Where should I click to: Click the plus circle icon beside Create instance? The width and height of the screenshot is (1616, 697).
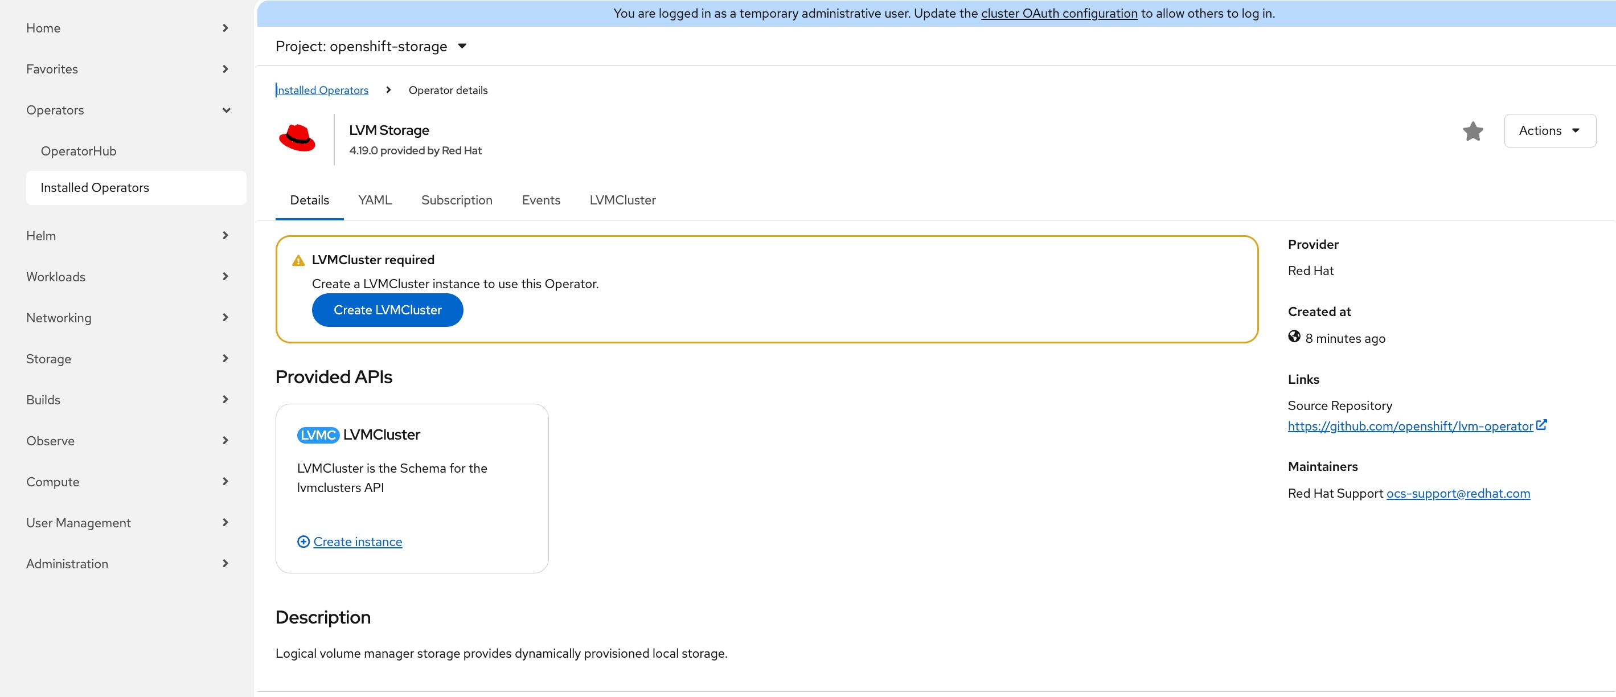[x=303, y=542]
